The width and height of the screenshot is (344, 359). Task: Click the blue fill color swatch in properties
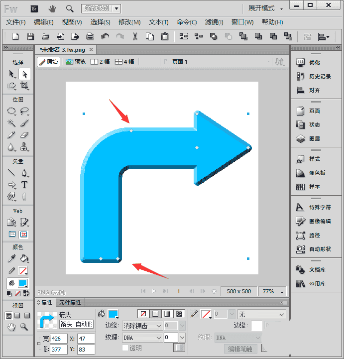113,314
